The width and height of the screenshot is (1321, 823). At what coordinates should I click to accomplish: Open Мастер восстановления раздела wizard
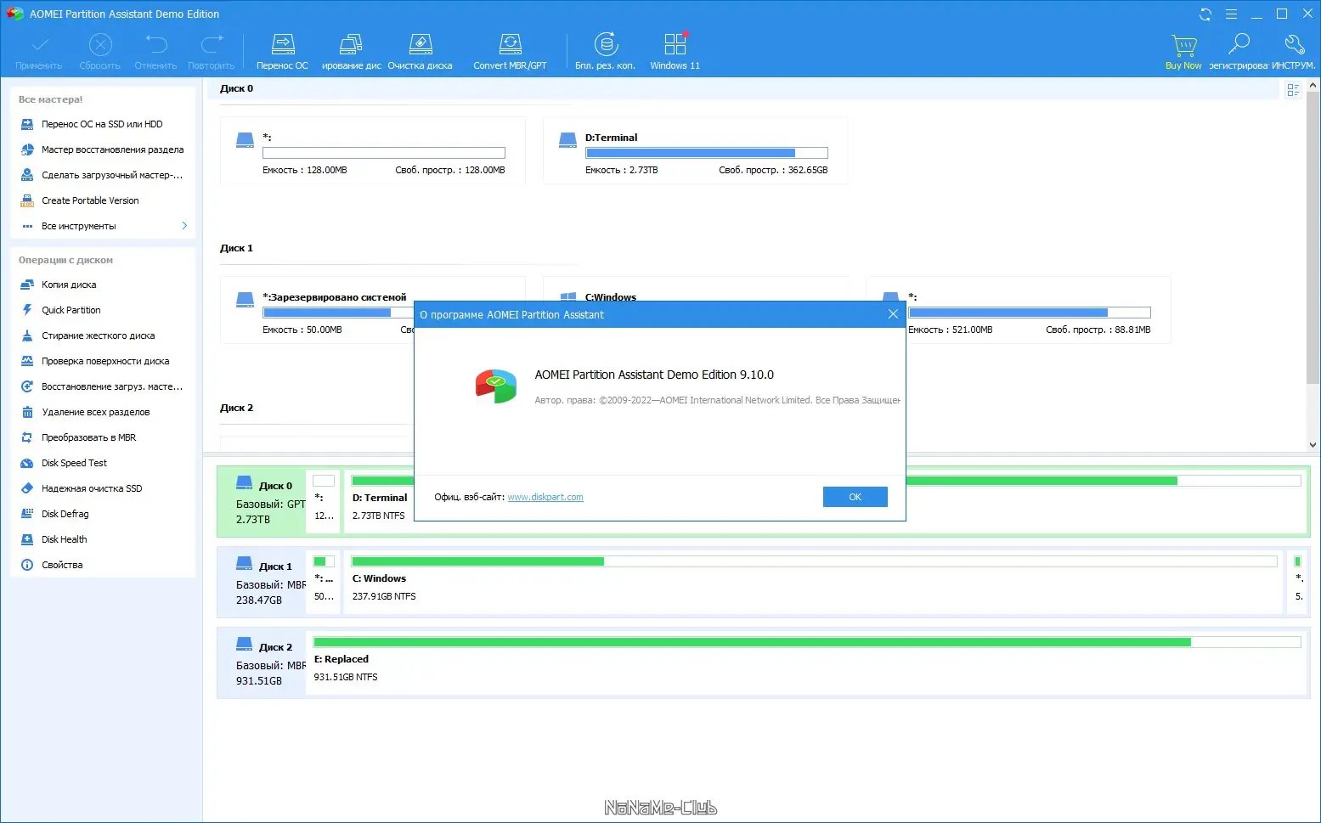pyautogui.click(x=103, y=149)
